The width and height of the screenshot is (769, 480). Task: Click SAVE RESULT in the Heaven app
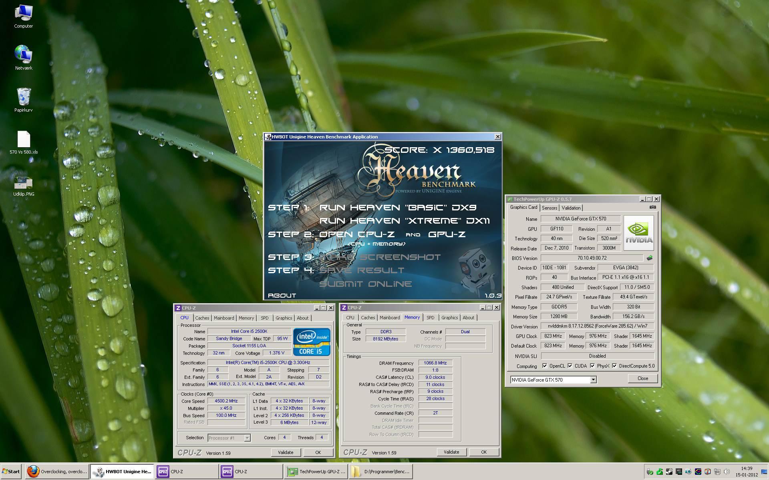tap(362, 270)
